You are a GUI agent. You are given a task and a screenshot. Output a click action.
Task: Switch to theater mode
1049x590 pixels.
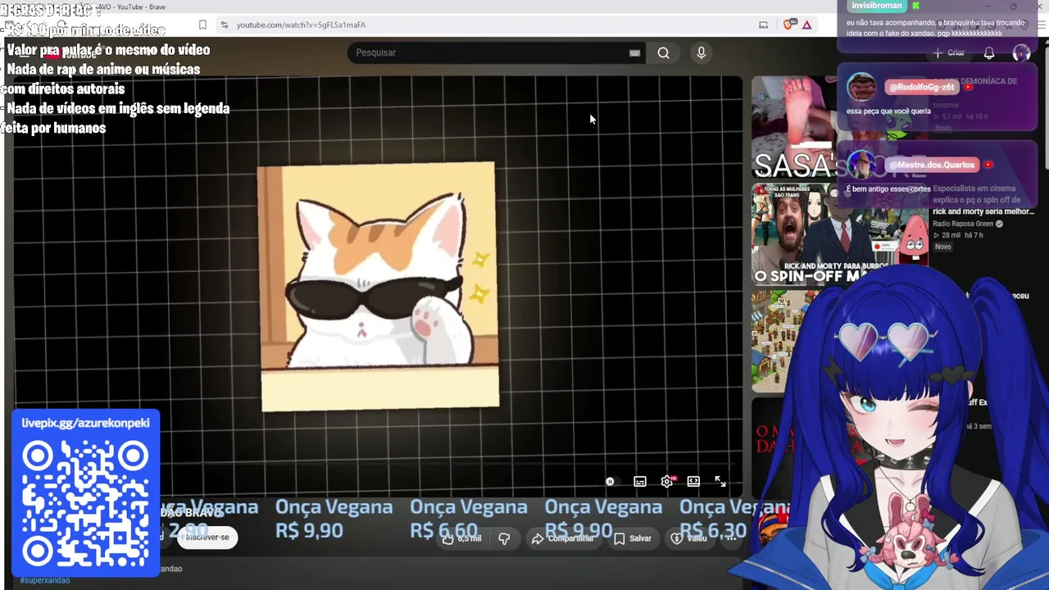pos(693,482)
